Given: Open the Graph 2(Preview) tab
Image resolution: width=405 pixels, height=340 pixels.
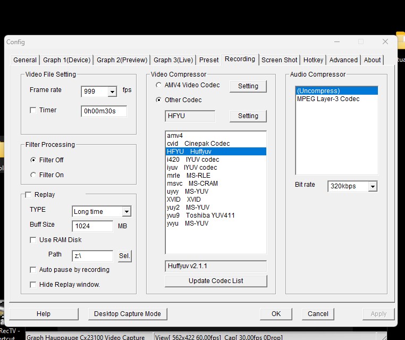Looking at the screenshot, I should pyautogui.click(x=122, y=60).
